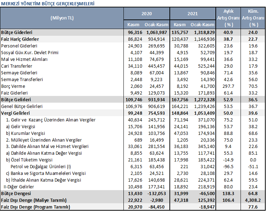Click the 125,392 value in Maliye Tanımlı row
This screenshot has height=211, width=266.
206,200
